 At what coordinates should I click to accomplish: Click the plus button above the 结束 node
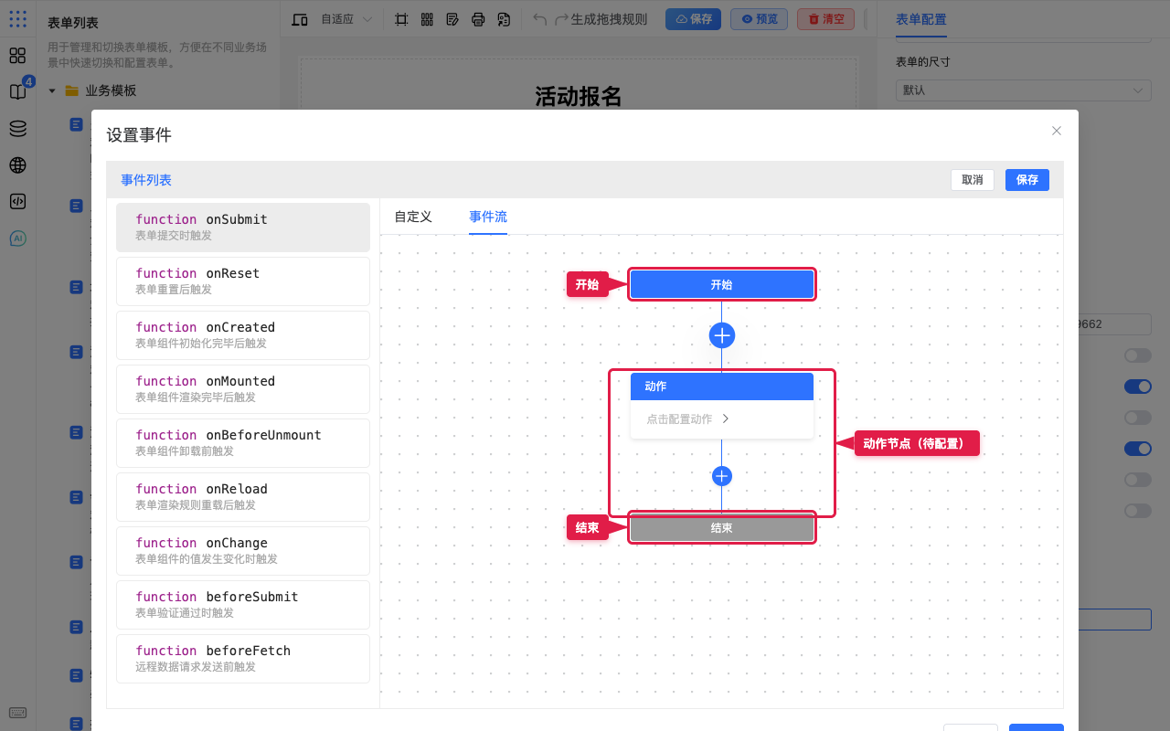(722, 476)
